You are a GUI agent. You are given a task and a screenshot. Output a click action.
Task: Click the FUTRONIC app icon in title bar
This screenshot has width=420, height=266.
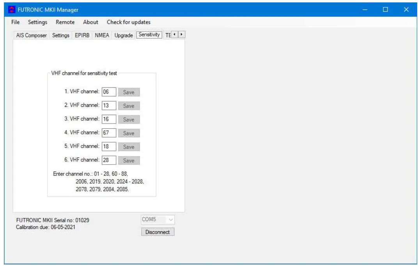pyautogui.click(x=12, y=10)
